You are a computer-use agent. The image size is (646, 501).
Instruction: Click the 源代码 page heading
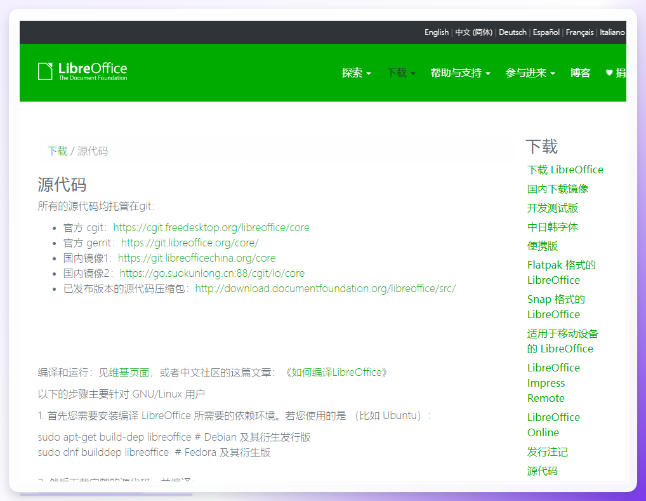pos(62,184)
